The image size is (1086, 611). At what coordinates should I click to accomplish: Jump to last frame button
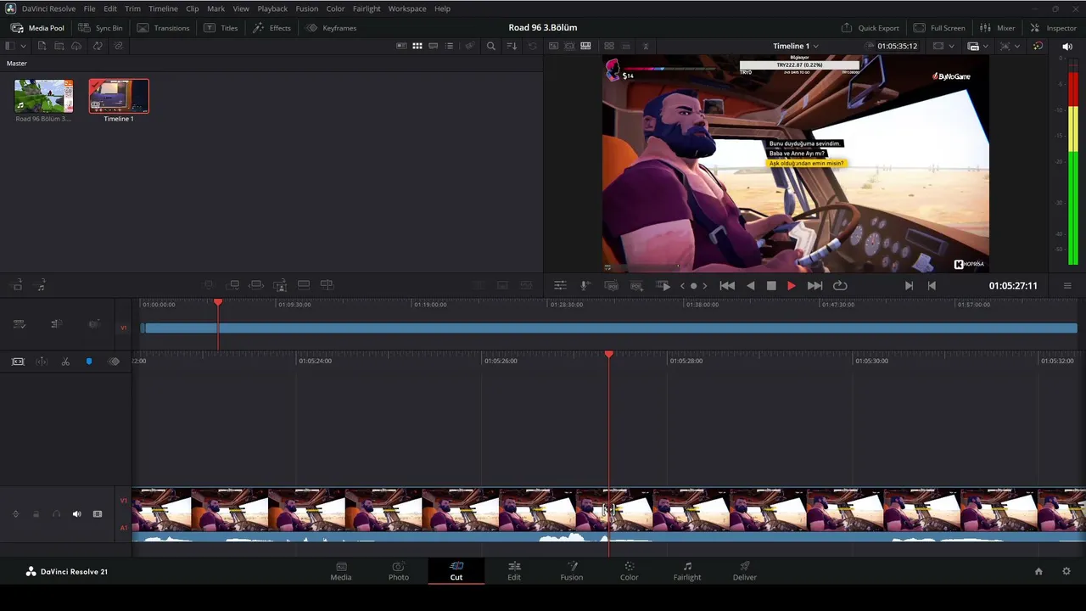(x=814, y=286)
